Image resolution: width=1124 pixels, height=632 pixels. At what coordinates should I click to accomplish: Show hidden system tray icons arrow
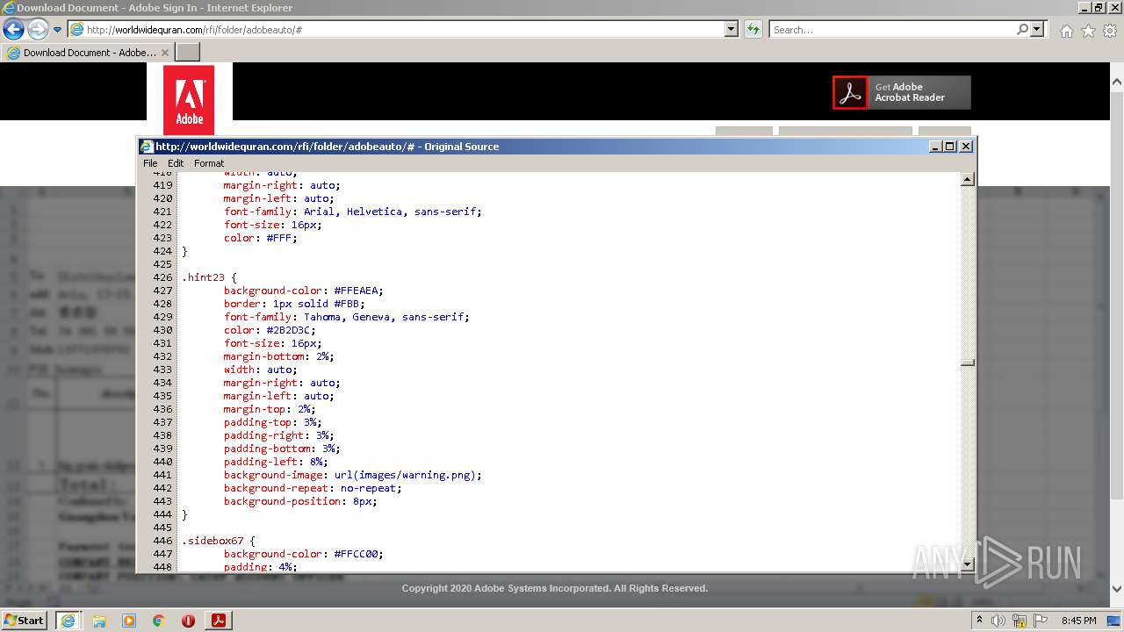(979, 621)
